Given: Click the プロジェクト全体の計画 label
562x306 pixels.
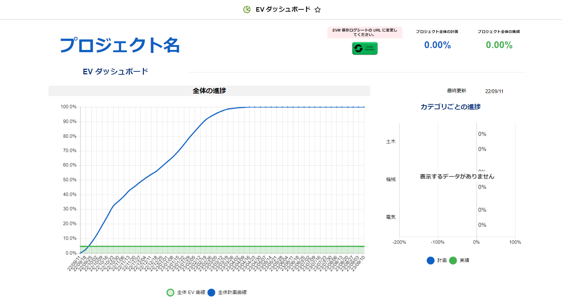Looking at the screenshot, I should pyautogui.click(x=437, y=32).
